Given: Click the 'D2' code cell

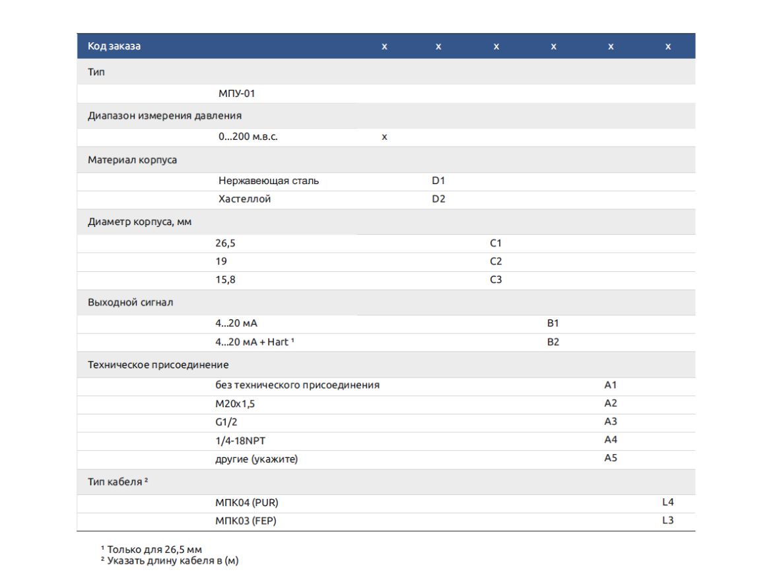Looking at the screenshot, I should tap(438, 199).
